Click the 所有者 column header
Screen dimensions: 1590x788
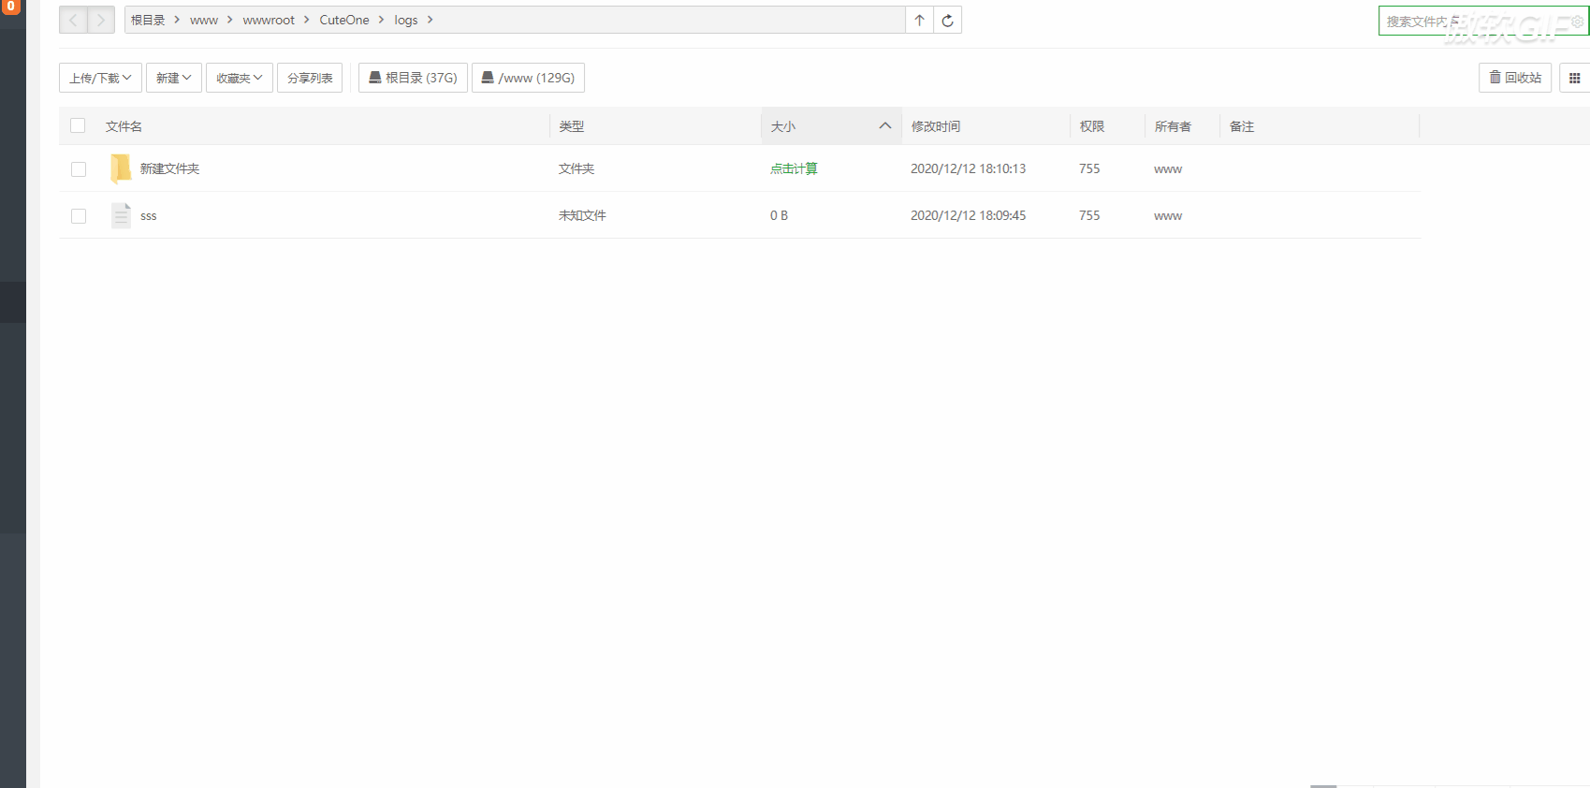[1173, 126]
